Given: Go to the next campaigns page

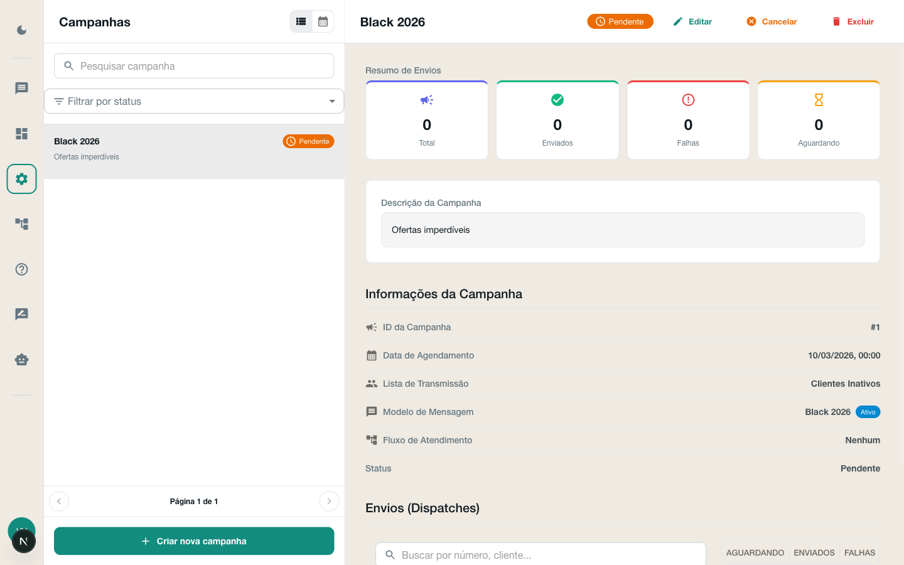Looking at the screenshot, I should pos(329,501).
